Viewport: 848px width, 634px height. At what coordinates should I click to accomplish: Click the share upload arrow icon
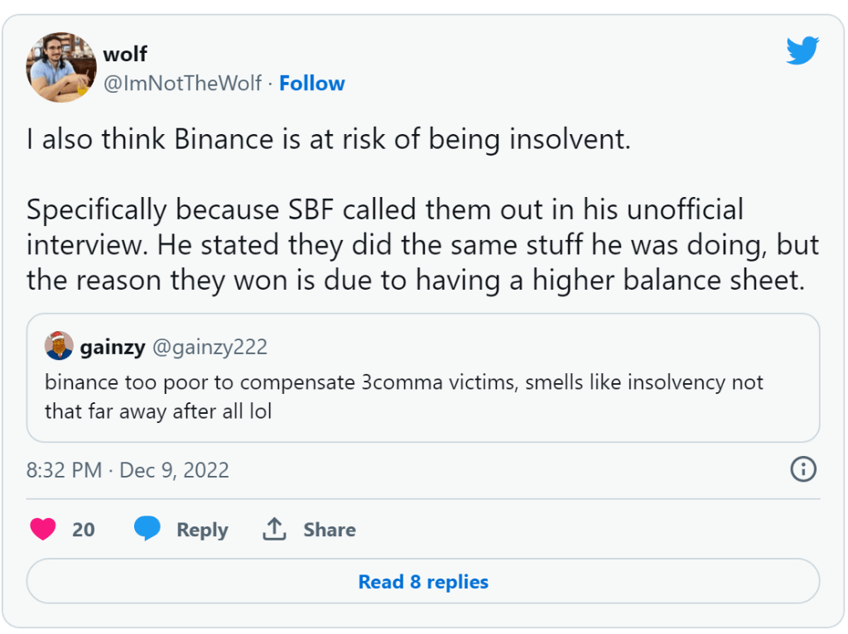[274, 529]
